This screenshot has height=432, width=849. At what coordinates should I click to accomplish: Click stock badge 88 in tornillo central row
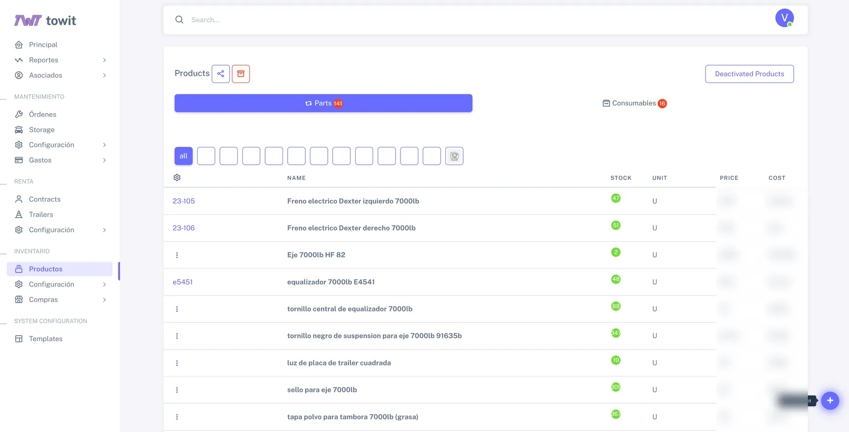(616, 306)
